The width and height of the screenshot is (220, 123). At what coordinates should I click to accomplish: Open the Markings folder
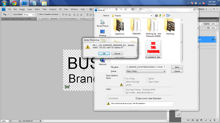tap(170, 27)
